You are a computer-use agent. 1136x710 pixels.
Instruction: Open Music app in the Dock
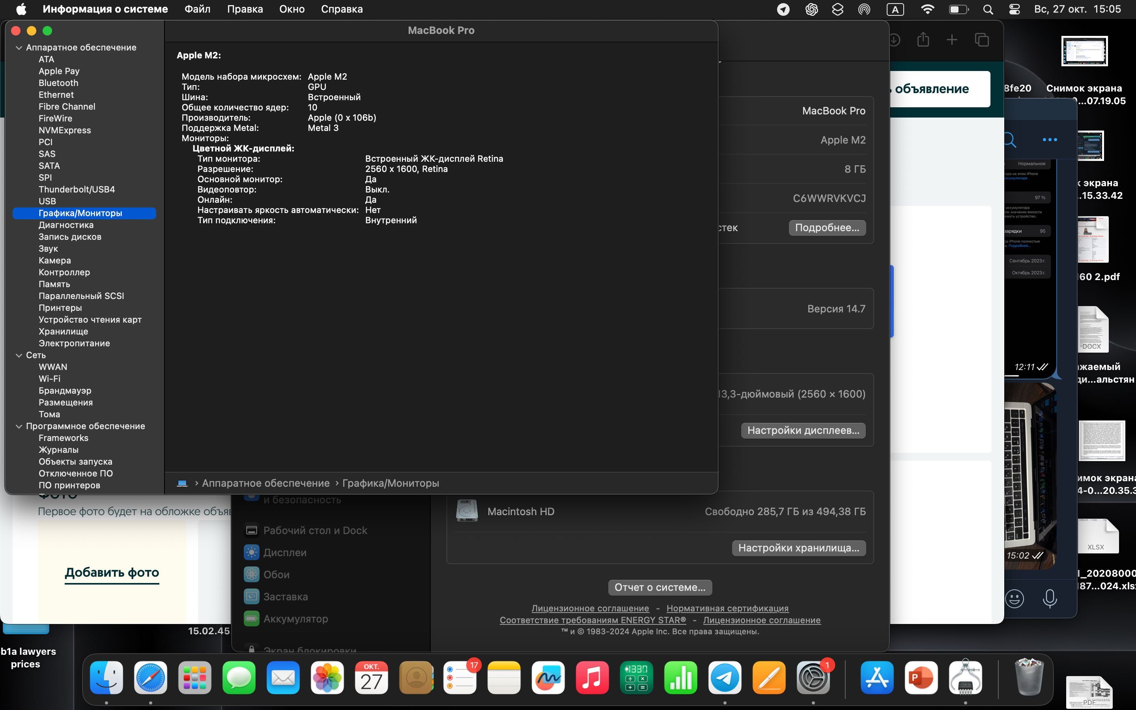click(592, 678)
